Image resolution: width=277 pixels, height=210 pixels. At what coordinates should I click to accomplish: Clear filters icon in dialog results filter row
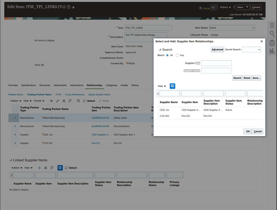pyautogui.click(x=158, y=93)
